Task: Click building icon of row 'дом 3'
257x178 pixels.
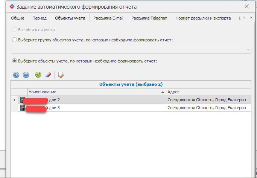Action: pyautogui.click(x=23, y=108)
